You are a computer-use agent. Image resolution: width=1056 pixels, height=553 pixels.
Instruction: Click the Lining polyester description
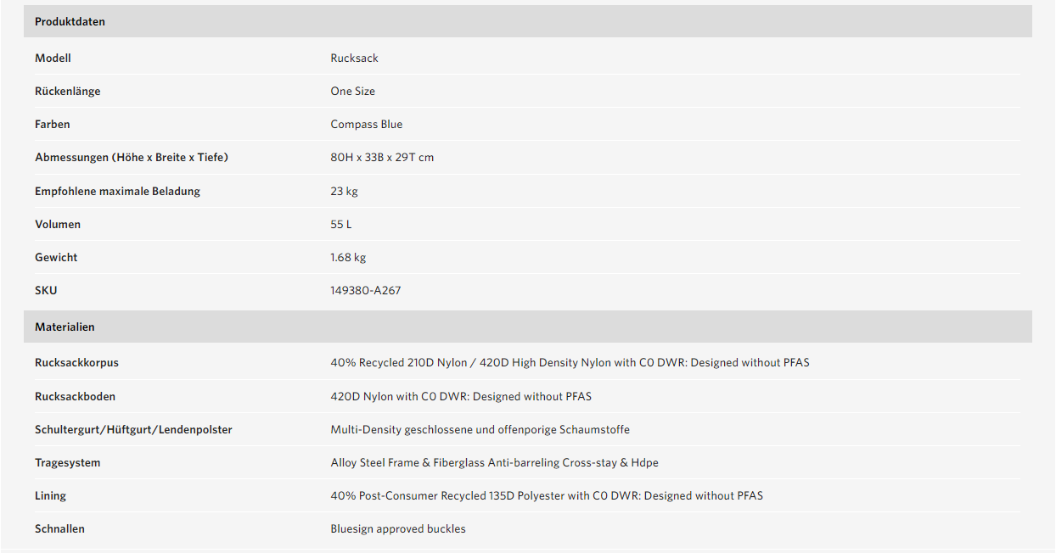pyautogui.click(x=547, y=495)
